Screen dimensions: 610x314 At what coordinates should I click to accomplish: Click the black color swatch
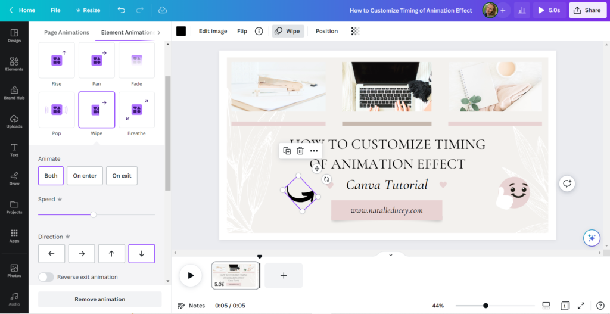pos(181,31)
